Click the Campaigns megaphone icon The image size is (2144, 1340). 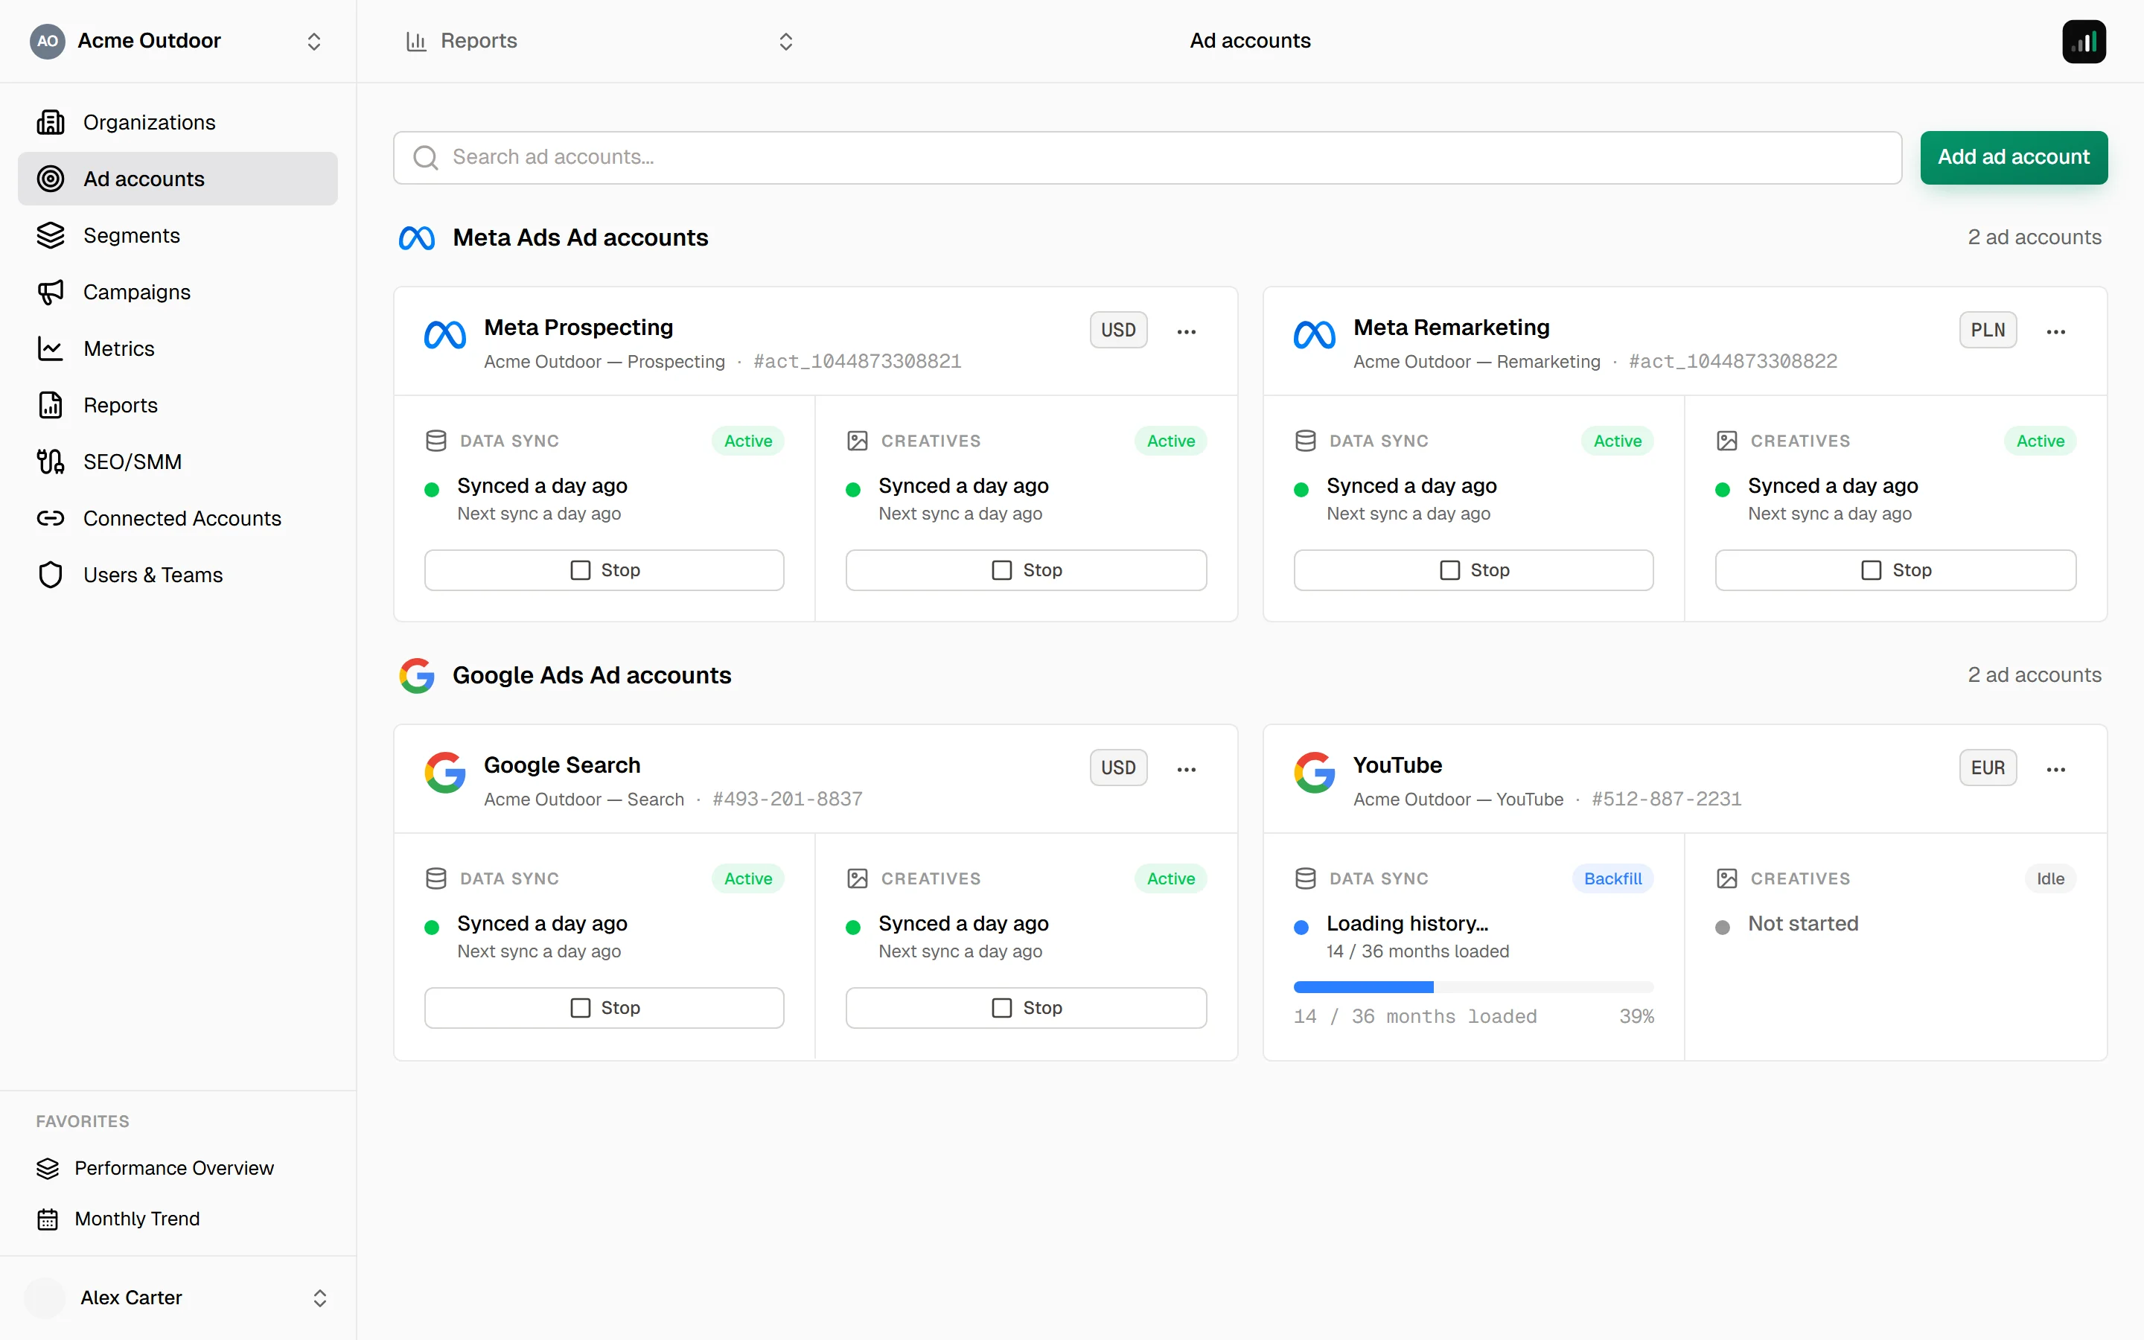pyautogui.click(x=51, y=293)
